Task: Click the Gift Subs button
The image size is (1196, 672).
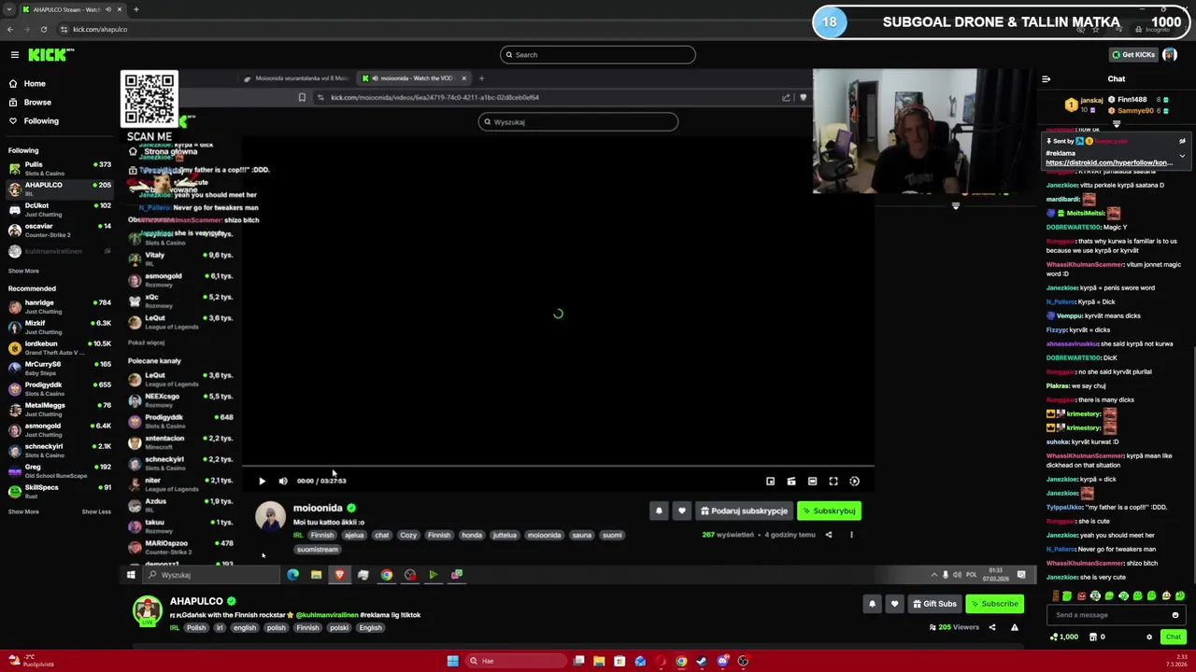Action: [934, 604]
